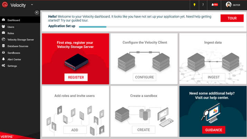The width and height of the screenshot is (247, 139).
Task: Start the guided TOUR
Action: click(x=232, y=18)
